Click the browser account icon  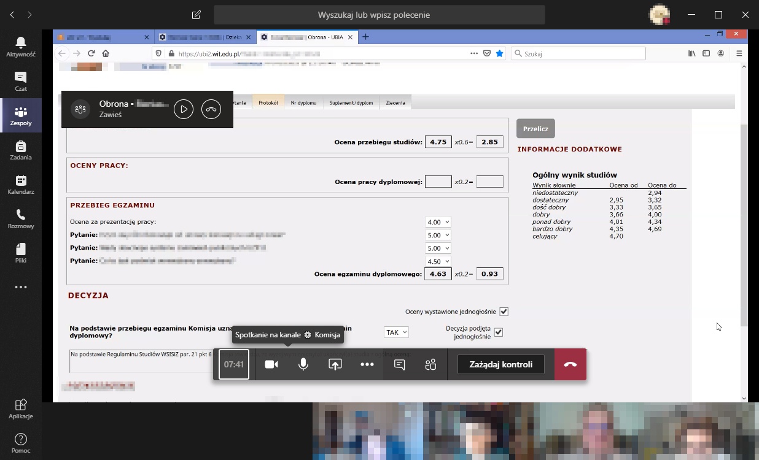[721, 53]
